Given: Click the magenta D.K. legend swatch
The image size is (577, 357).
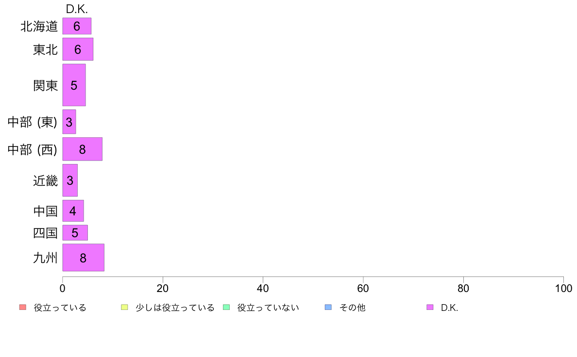Looking at the screenshot, I should coord(430,308).
